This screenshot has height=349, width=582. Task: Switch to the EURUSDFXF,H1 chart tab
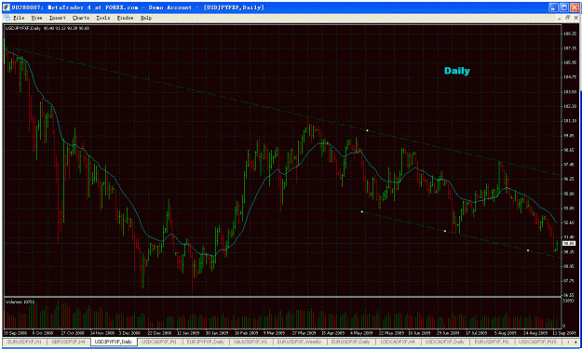click(25, 342)
